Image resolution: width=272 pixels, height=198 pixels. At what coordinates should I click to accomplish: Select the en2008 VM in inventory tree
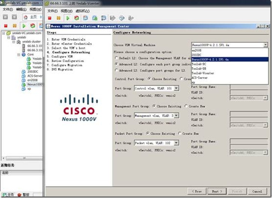32,80
